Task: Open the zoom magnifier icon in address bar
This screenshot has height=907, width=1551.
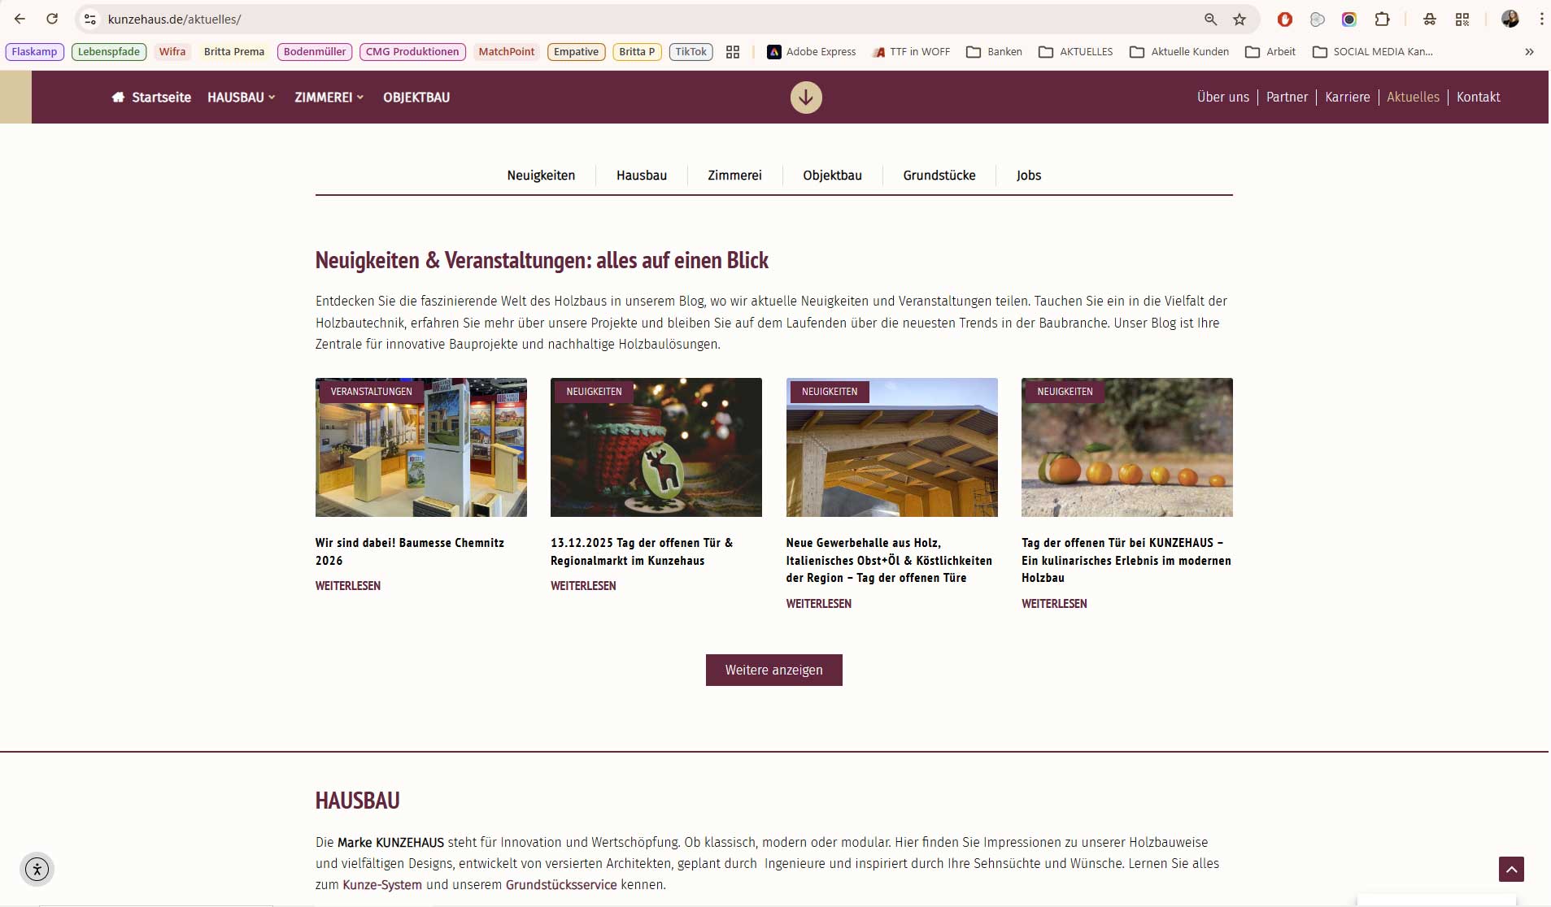Action: pos(1210,20)
